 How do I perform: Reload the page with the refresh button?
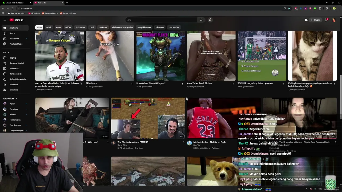12,8
